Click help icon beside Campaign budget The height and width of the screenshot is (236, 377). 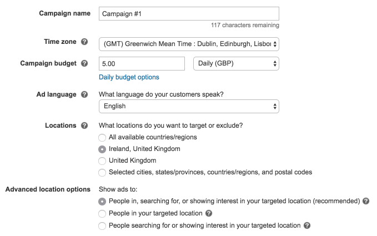(x=84, y=63)
